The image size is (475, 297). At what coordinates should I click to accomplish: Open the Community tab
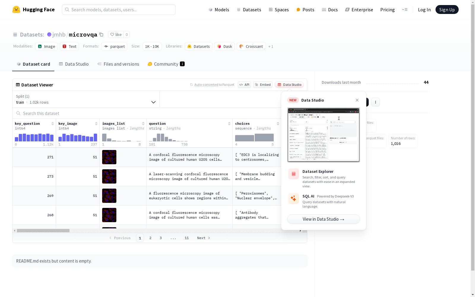point(166,64)
